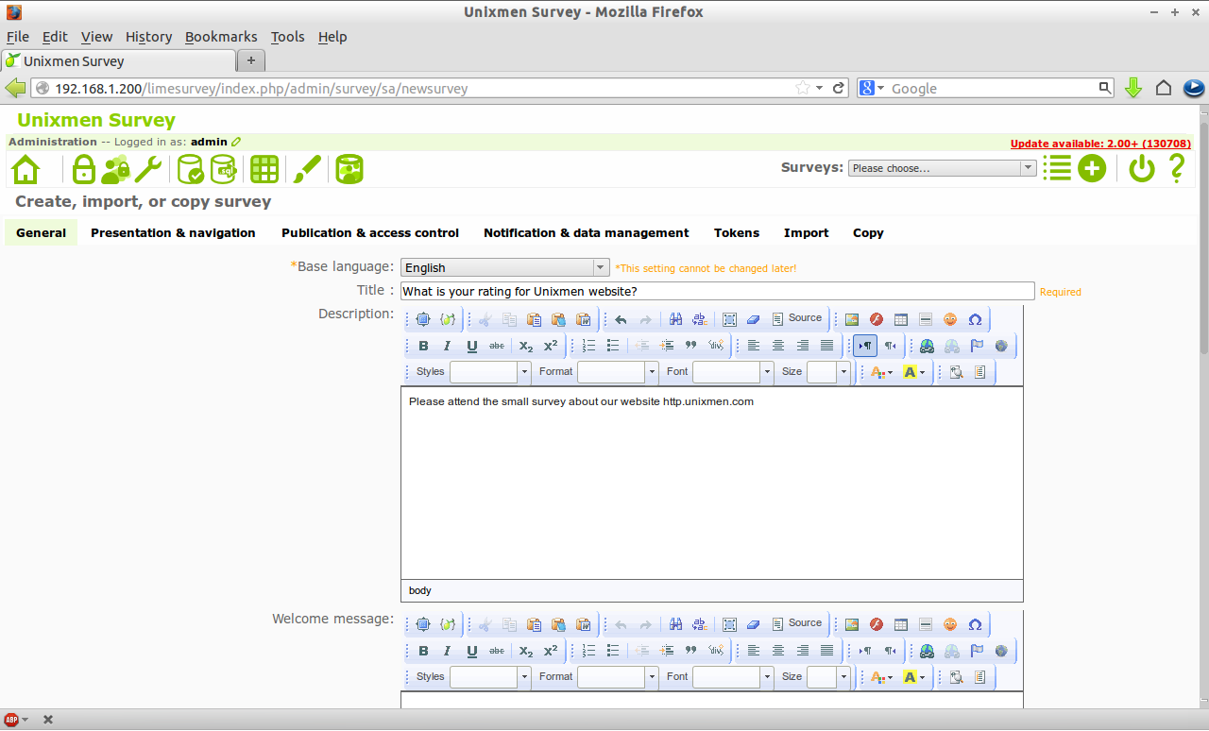
Task: Open Firefox Bookmarks menu
Action: pyautogui.click(x=221, y=37)
